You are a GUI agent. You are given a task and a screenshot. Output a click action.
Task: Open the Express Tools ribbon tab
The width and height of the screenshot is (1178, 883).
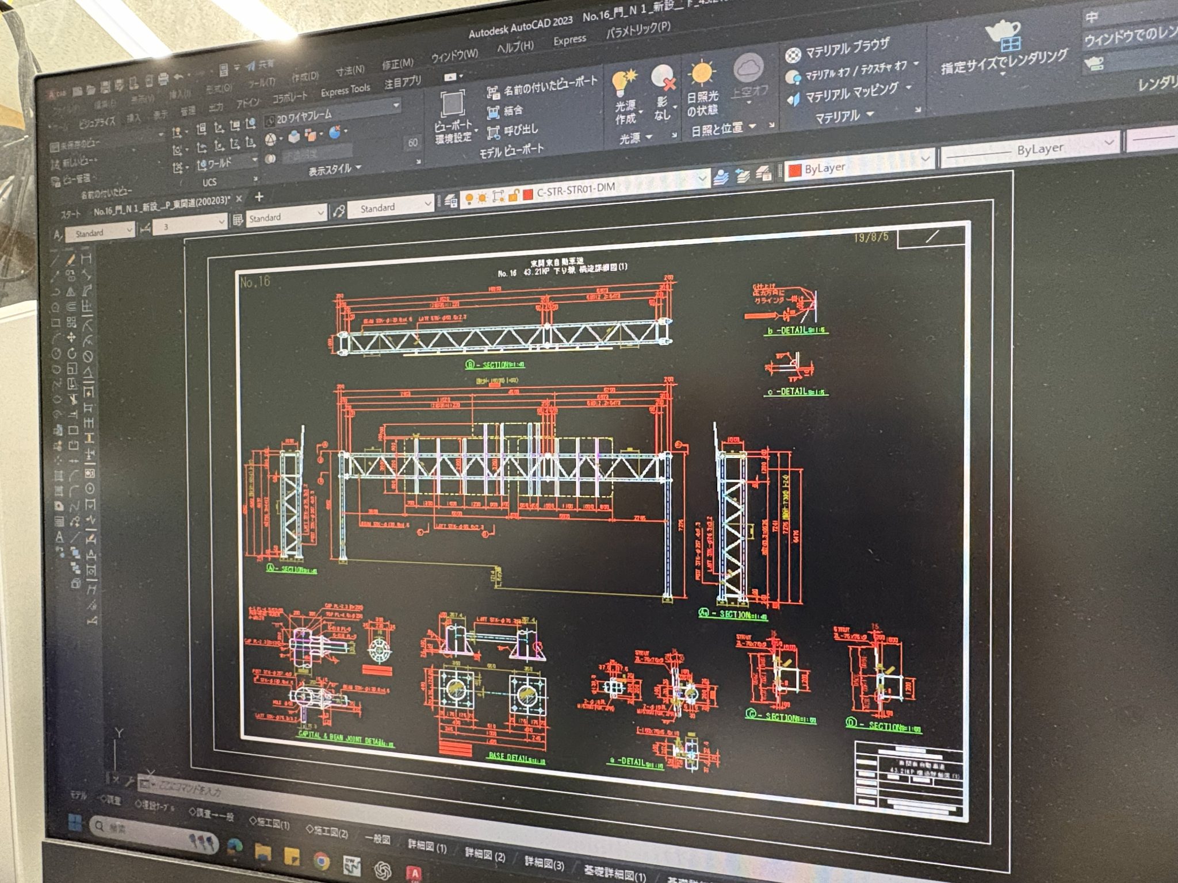pyautogui.click(x=345, y=90)
